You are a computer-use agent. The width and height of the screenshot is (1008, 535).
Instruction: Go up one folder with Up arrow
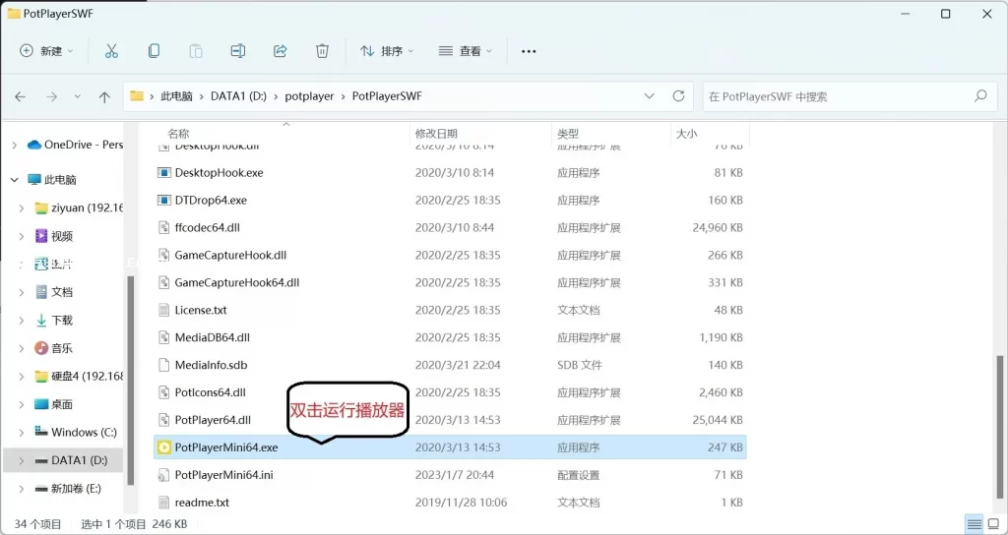click(104, 97)
